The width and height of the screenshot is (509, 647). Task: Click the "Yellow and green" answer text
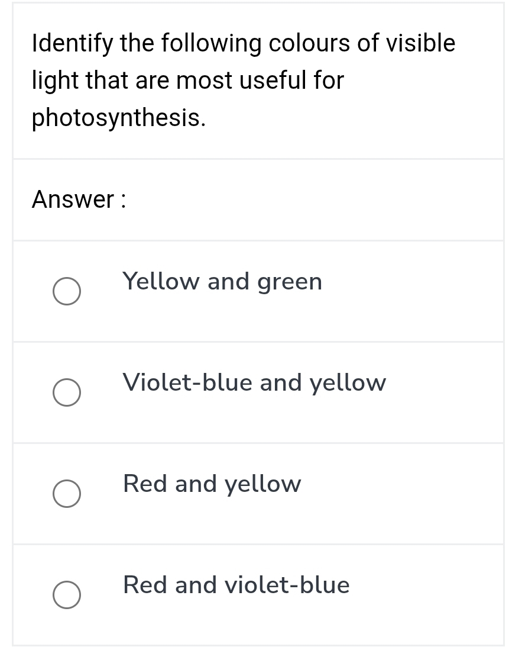click(x=222, y=281)
